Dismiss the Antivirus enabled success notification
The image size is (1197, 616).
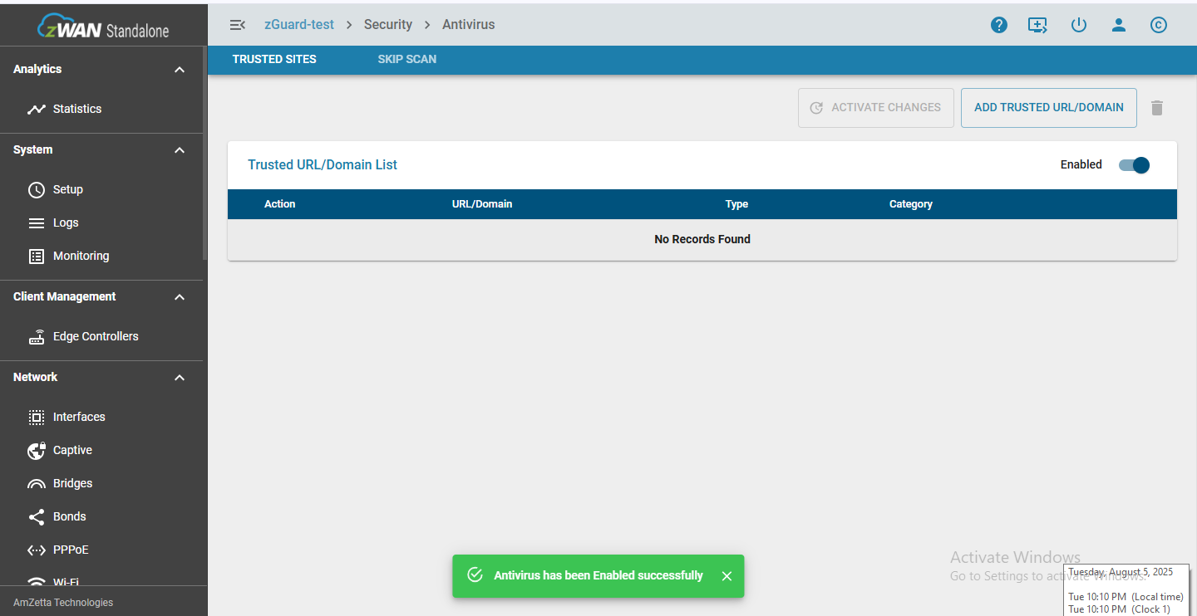coord(726,575)
